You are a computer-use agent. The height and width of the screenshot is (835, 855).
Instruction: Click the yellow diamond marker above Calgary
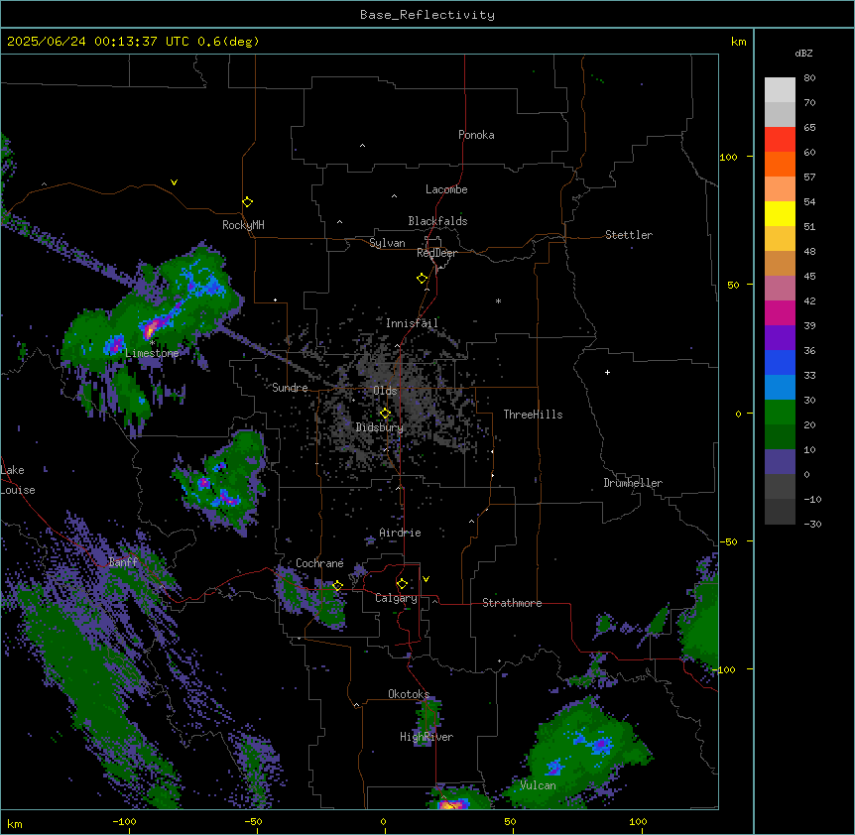(402, 584)
